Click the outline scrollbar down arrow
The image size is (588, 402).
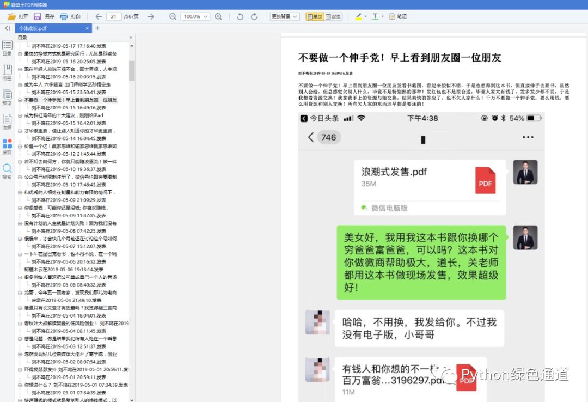click(x=132, y=400)
